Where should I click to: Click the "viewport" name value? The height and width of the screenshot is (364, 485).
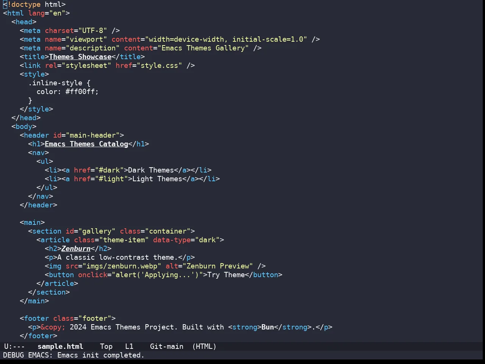[x=86, y=39]
